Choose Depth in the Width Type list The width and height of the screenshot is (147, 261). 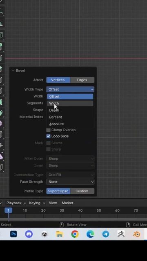pyautogui.click(x=70, y=110)
